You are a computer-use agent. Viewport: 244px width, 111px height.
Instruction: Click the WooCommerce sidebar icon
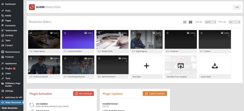[2, 52]
